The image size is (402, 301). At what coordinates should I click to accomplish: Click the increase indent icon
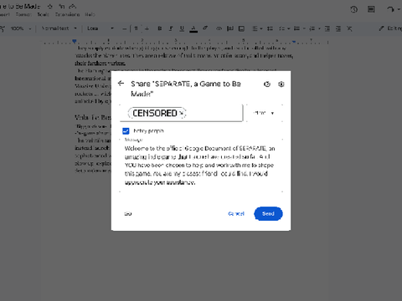338,28
